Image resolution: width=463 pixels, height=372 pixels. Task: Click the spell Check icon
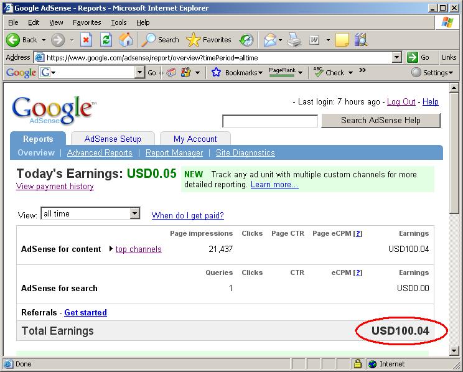click(x=318, y=72)
